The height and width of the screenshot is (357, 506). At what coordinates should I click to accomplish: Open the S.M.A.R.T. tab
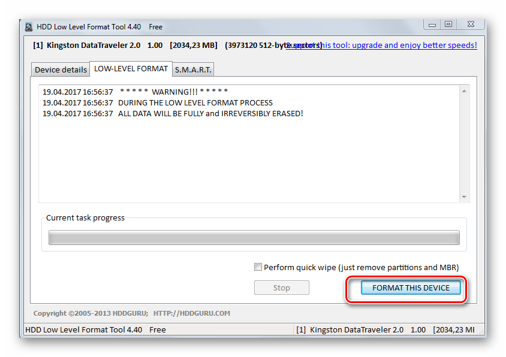[x=193, y=69]
